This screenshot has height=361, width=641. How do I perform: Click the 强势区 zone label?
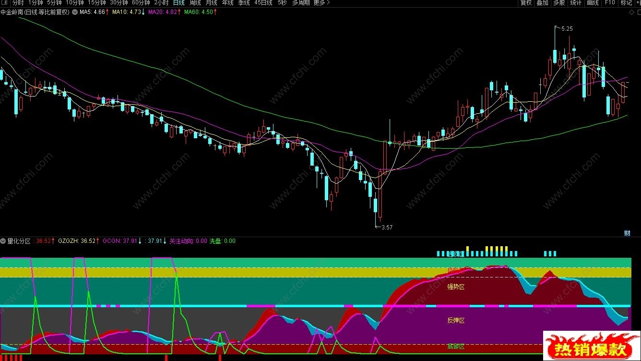point(456,287)
